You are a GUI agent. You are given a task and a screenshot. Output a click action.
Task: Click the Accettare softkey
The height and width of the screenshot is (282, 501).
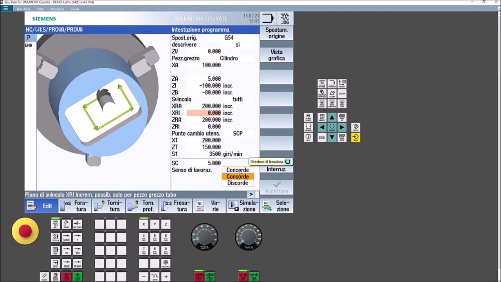[x=276, y=187]
